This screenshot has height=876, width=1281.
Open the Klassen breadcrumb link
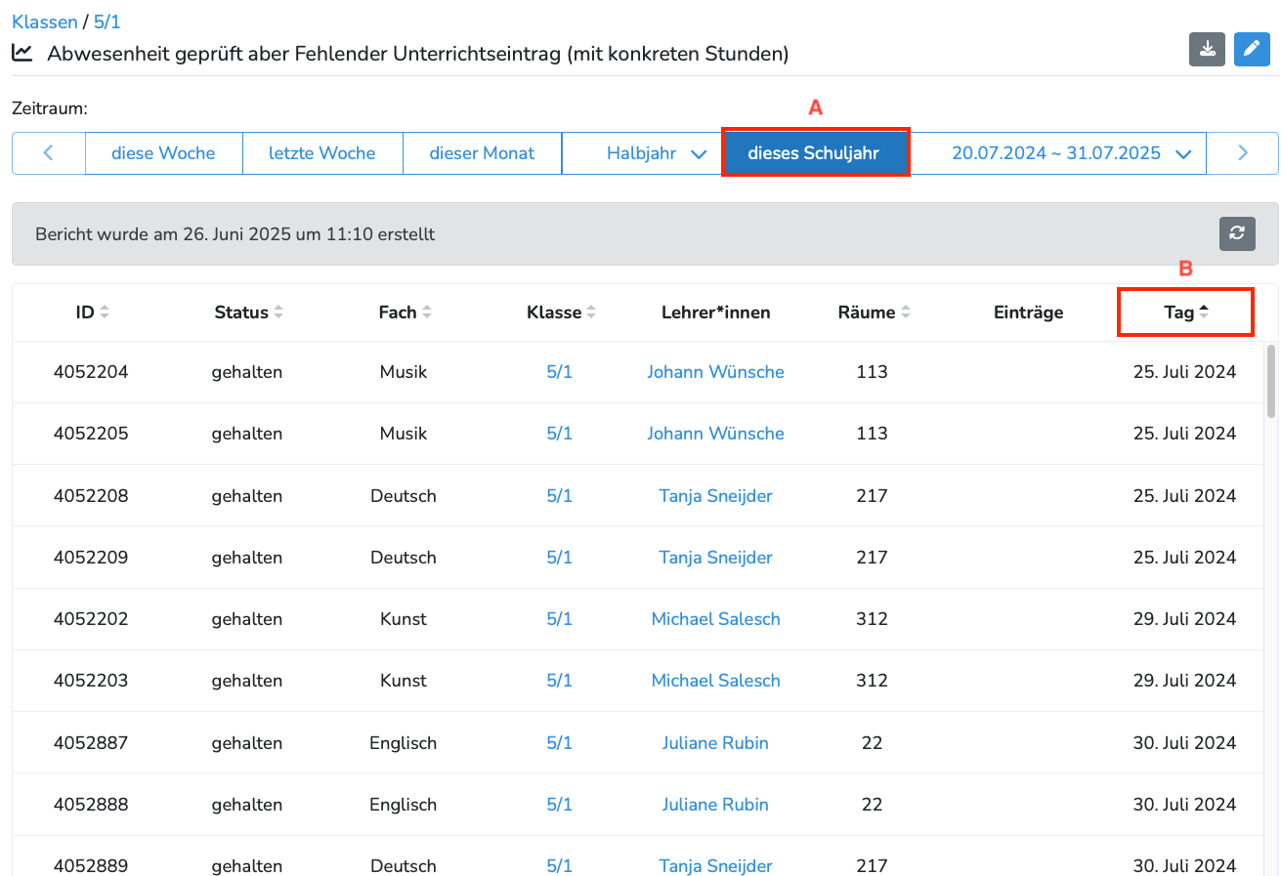44,21
